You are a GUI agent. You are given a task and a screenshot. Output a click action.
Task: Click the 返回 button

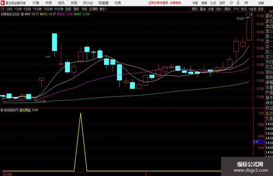pos(261,9)
